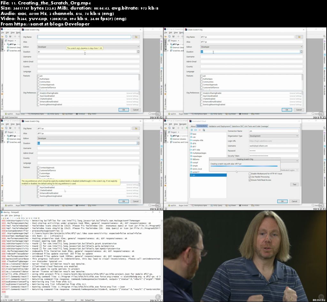Open Log Viewer tool window in 00:02:02 frame
The height and width of the screenshot is (302, 327).
pos(67,205)
